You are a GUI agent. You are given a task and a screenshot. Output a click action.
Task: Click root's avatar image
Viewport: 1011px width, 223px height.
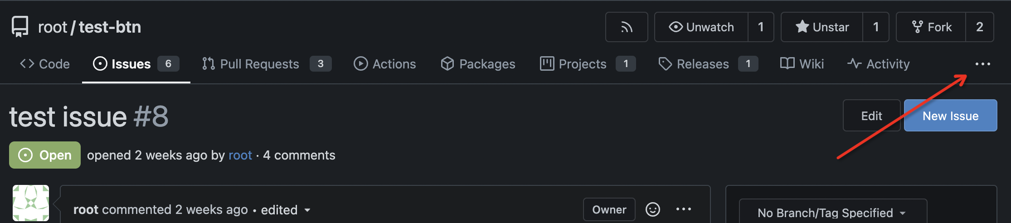tap(31, 203)
